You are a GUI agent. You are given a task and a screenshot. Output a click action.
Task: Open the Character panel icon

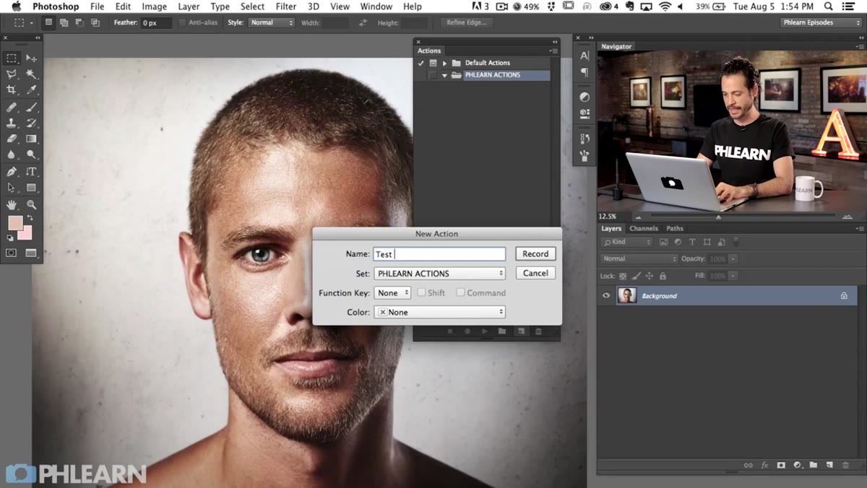coord(585,56)
